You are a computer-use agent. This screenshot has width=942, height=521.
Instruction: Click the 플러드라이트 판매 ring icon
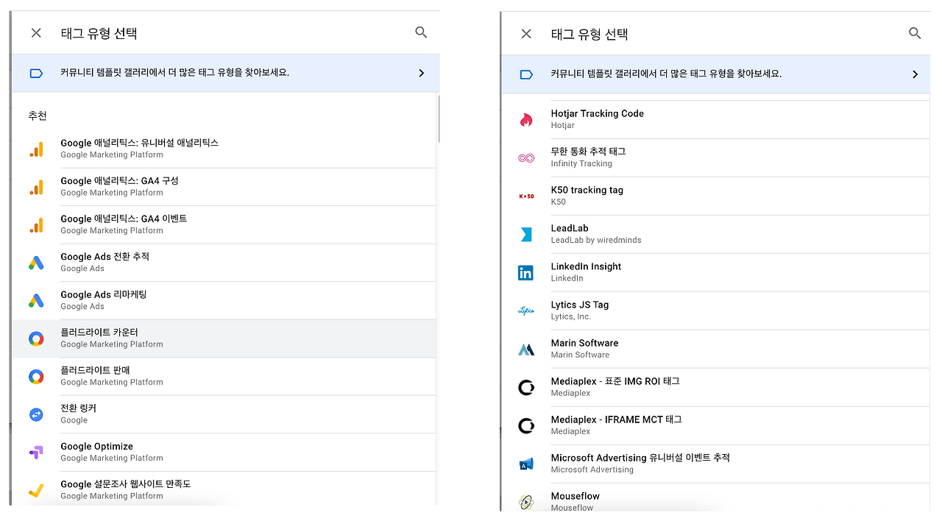click(x=36, y=377)
